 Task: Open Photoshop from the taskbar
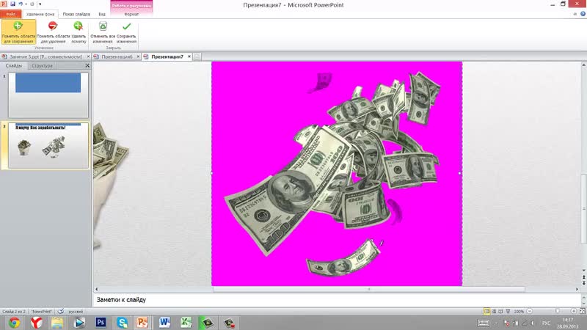101,322
